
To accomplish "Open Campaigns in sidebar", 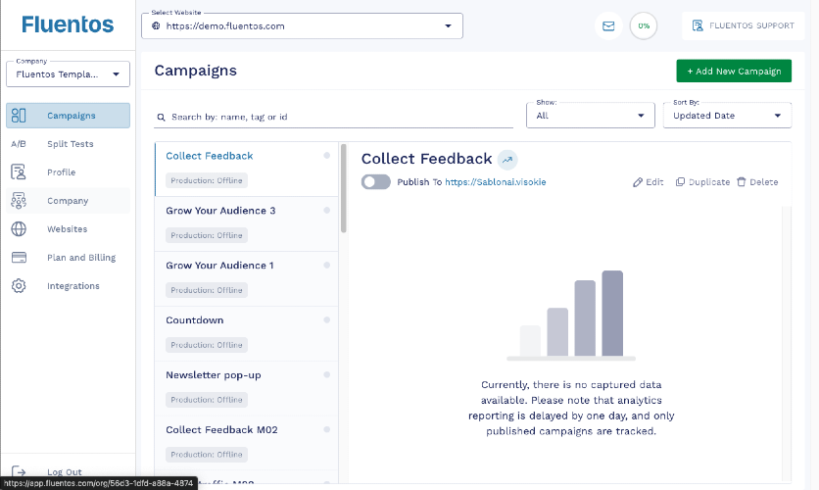I will pos(68,116).
